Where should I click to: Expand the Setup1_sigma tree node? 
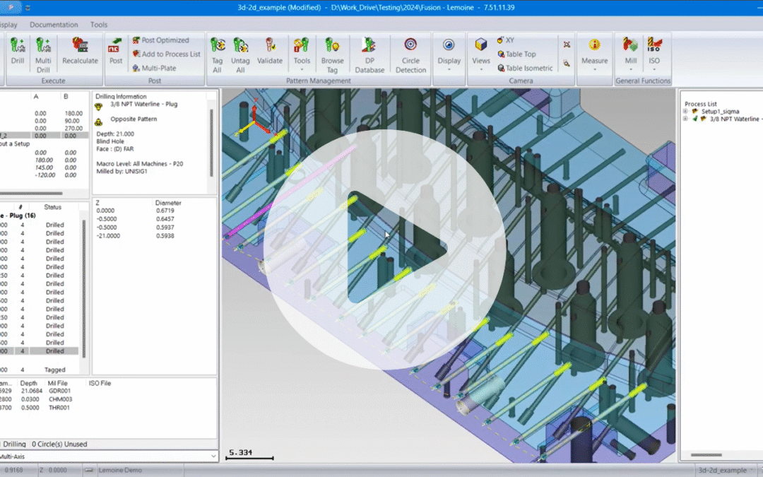(686, 112)
